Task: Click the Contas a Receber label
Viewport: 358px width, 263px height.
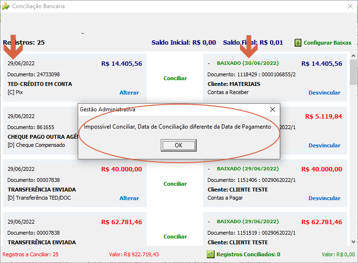Action: click(228, 92)
